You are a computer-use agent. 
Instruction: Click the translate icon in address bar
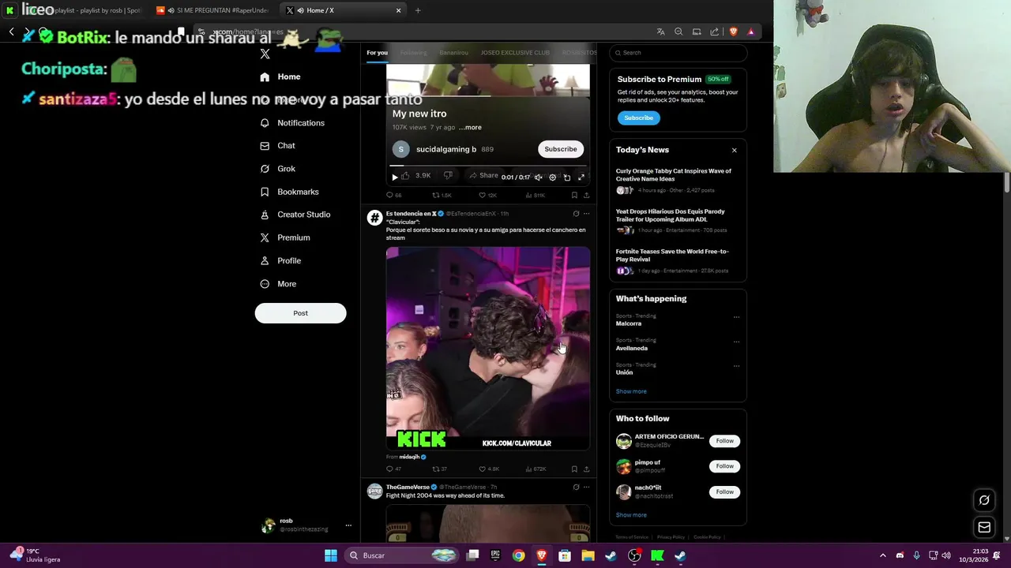coord(660,32)
